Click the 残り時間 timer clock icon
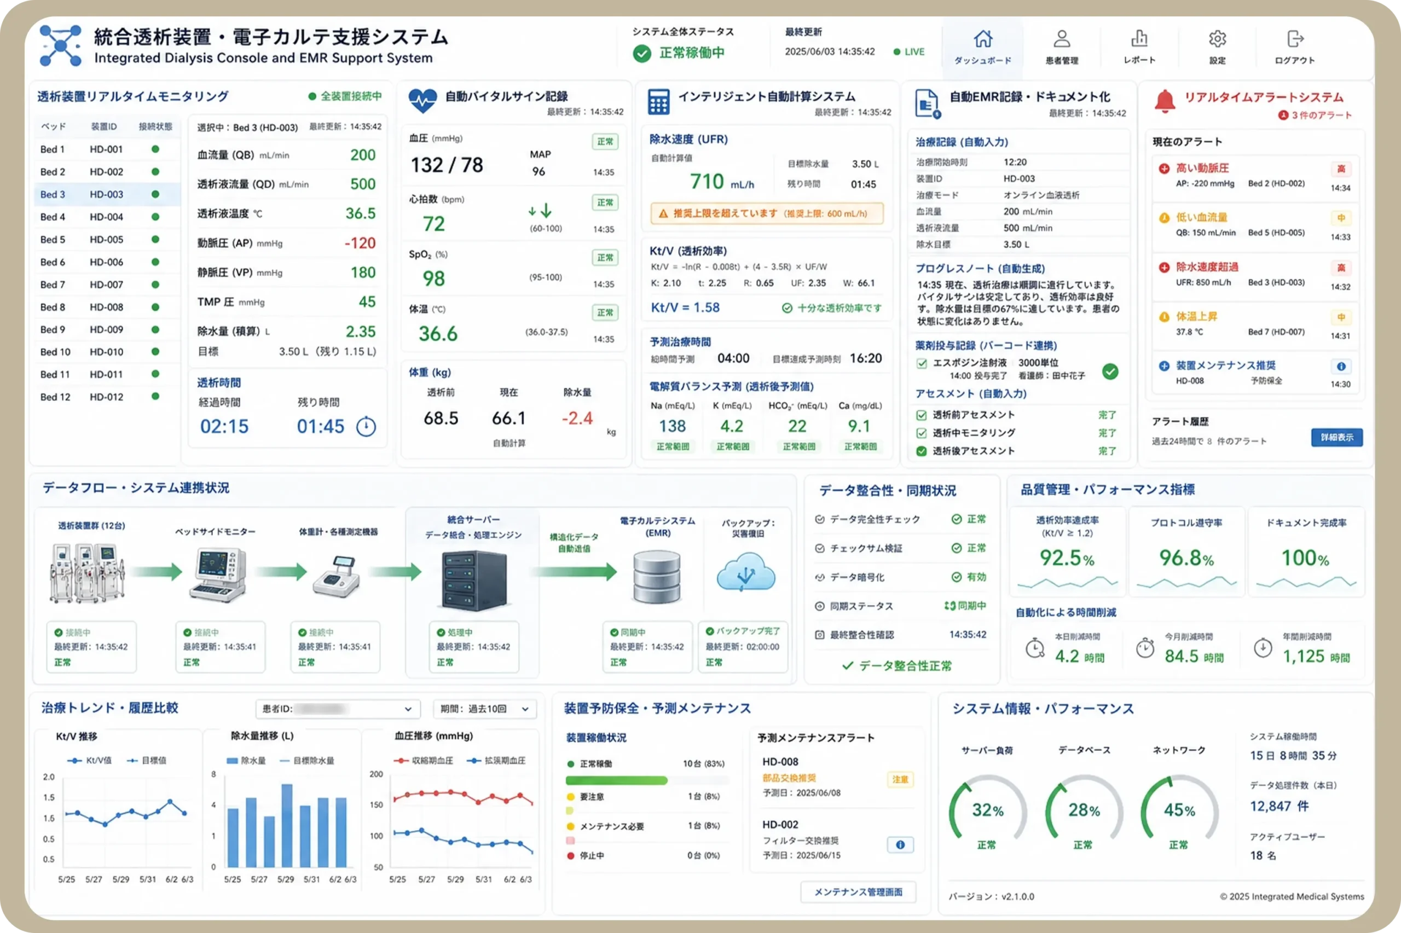The height and width of the screenshot is (933, 1401). tap(366, 426)
